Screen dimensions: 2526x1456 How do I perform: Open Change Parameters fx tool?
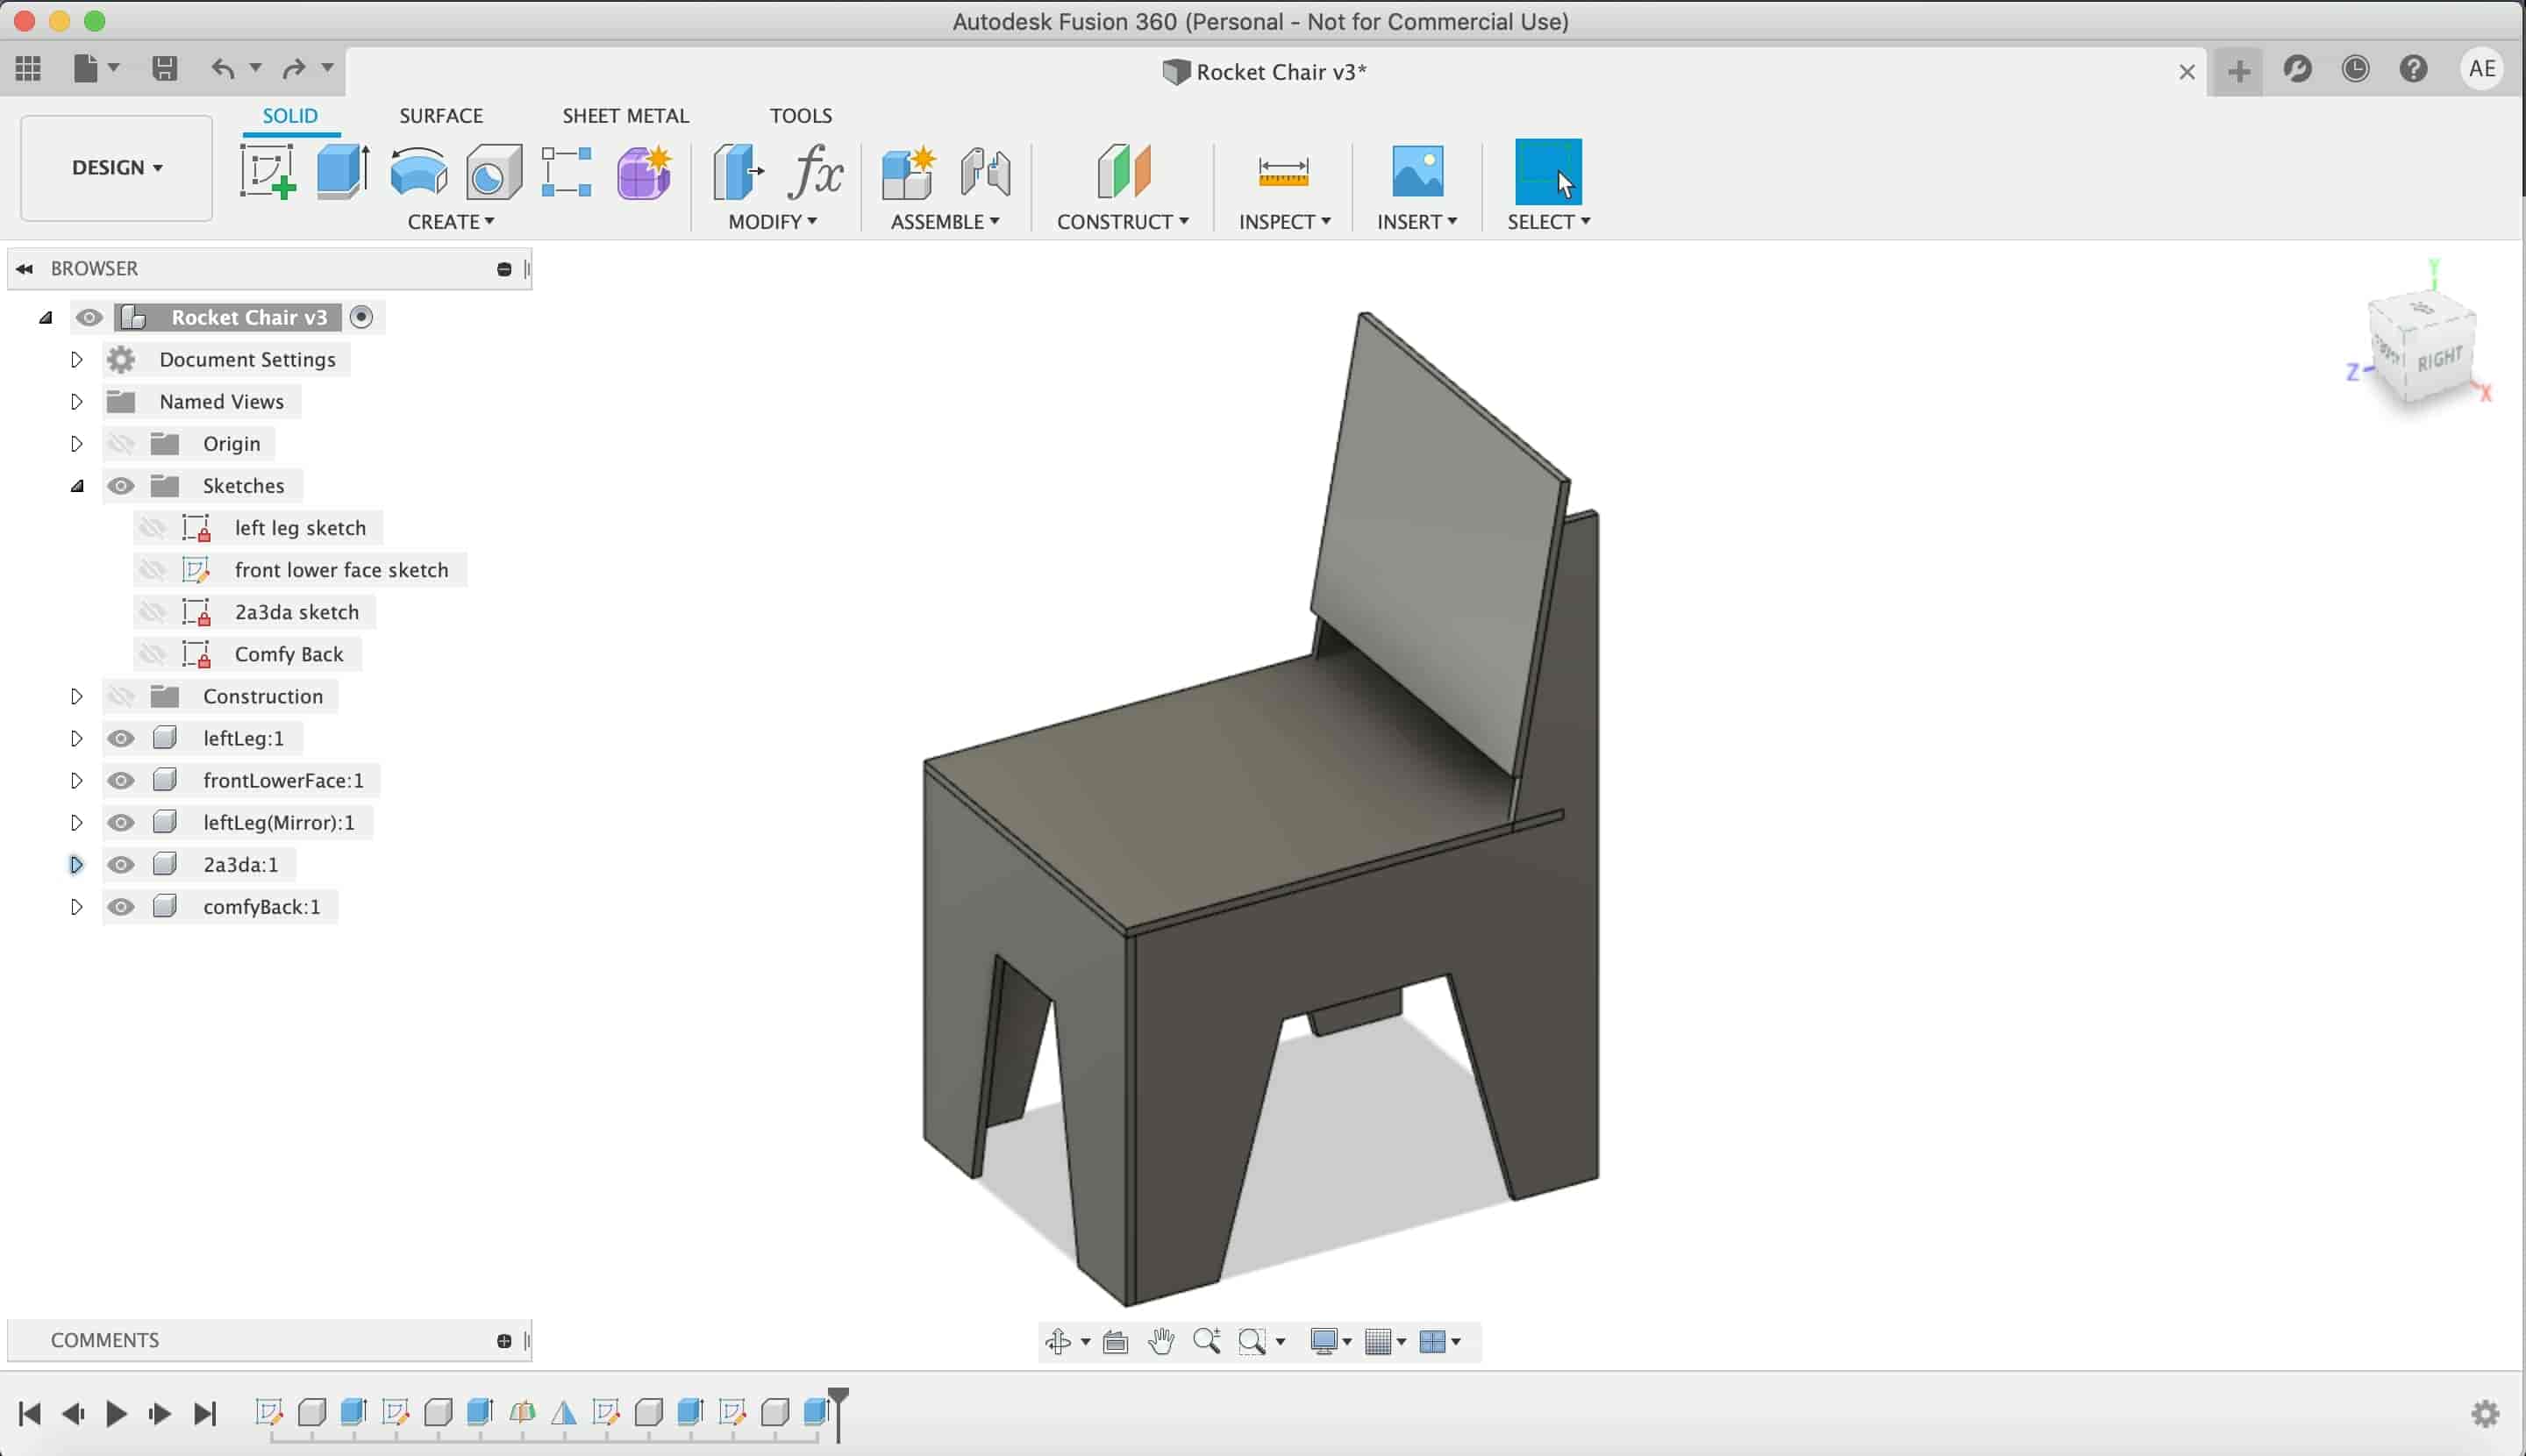click(x=815, y=172)
